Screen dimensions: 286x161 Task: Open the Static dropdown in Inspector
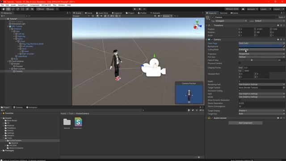click(282, 17)
